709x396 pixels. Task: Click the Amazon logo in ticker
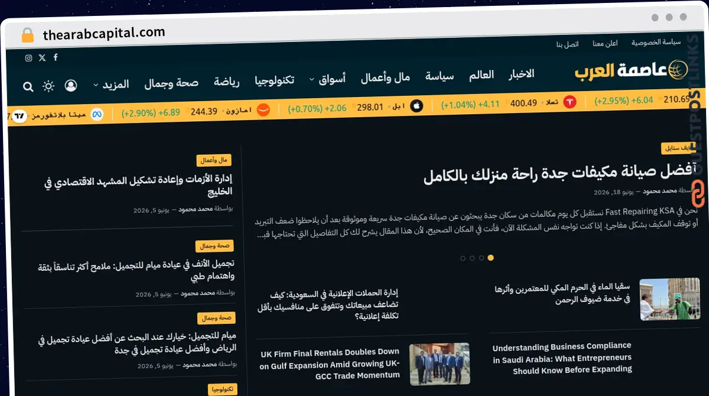click(x=264, y=110)
